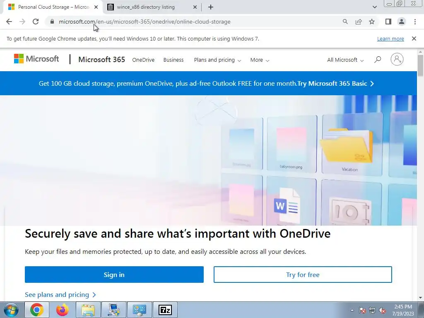This screenshot has width=424, height=318.
Task: Share this page using the share icon
Action: (359, 22)
